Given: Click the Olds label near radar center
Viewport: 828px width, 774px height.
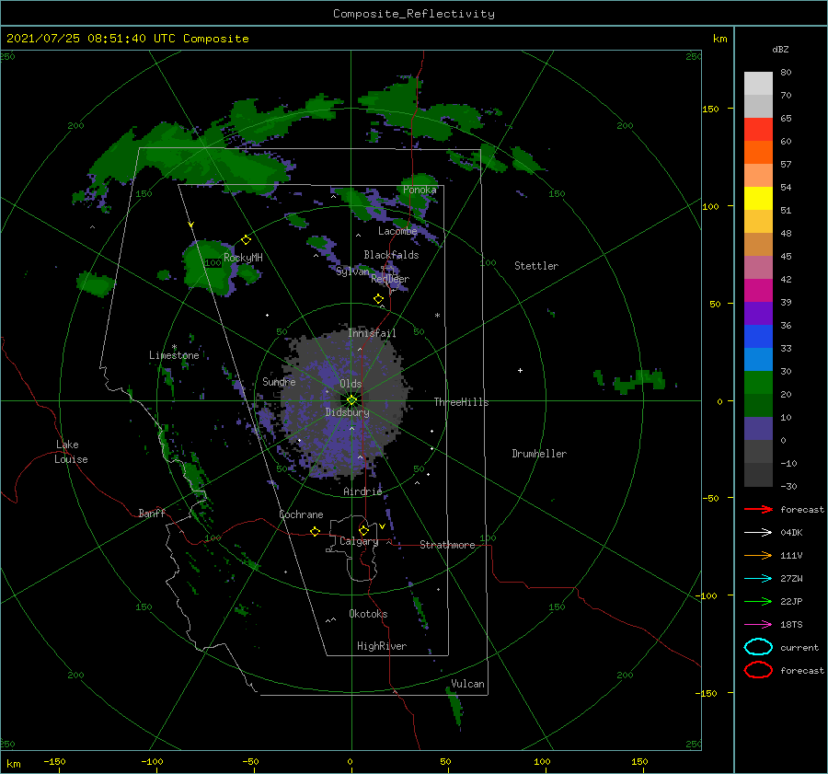Looking at the screenshot, I should [351, 384].
